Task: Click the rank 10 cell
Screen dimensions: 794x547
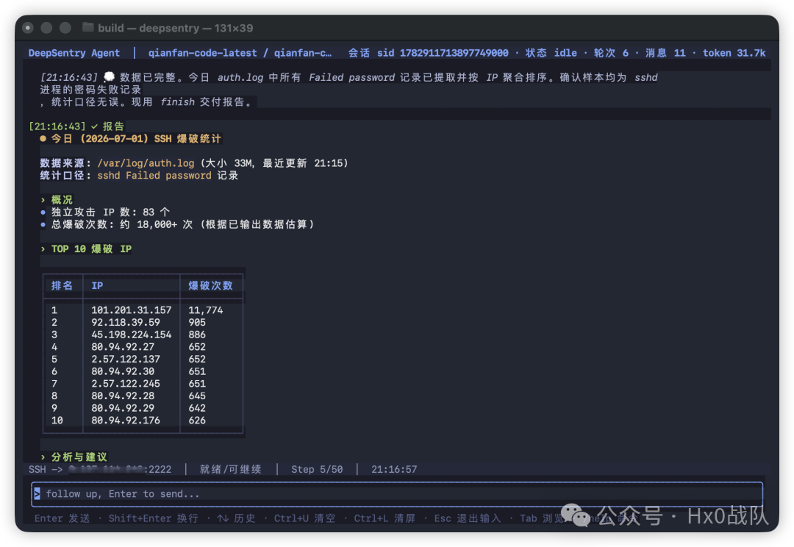Action: (57, 421)
